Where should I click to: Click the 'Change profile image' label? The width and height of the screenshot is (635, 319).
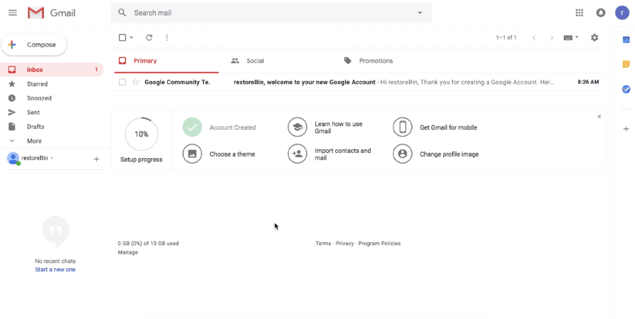[449, 154]
